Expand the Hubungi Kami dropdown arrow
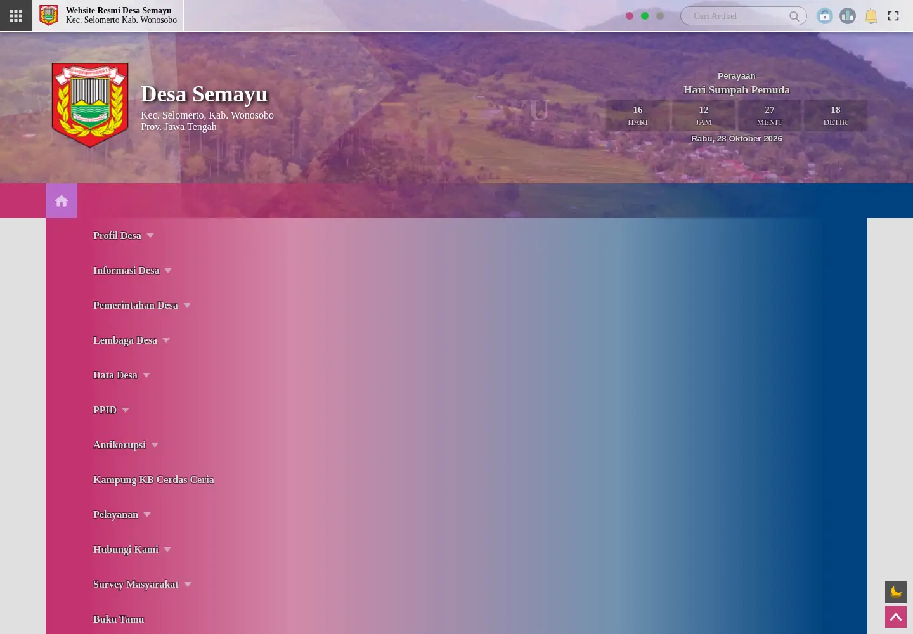The image size is (913, 634). 167,550
